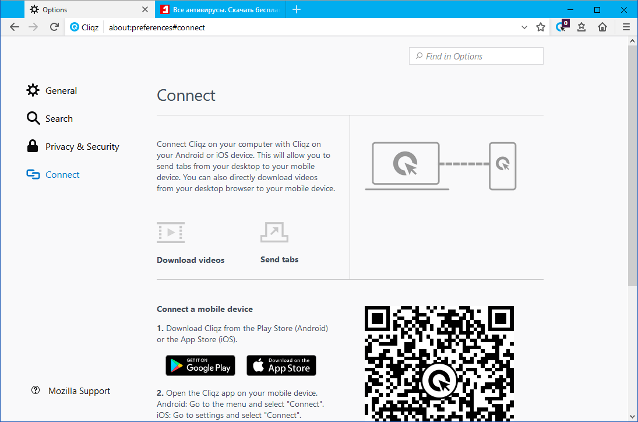Focus the Find in Options search field
Image resolution: width=638 pixels, height=422 pixels.
click(x=476, y=56)
